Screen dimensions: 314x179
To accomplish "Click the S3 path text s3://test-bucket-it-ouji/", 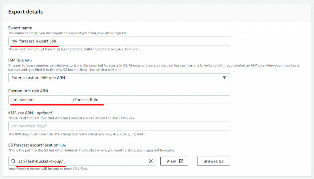I will (41, 161).
